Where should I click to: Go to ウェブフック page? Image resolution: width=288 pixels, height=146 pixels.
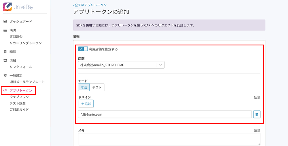click(x=19, y=97)
